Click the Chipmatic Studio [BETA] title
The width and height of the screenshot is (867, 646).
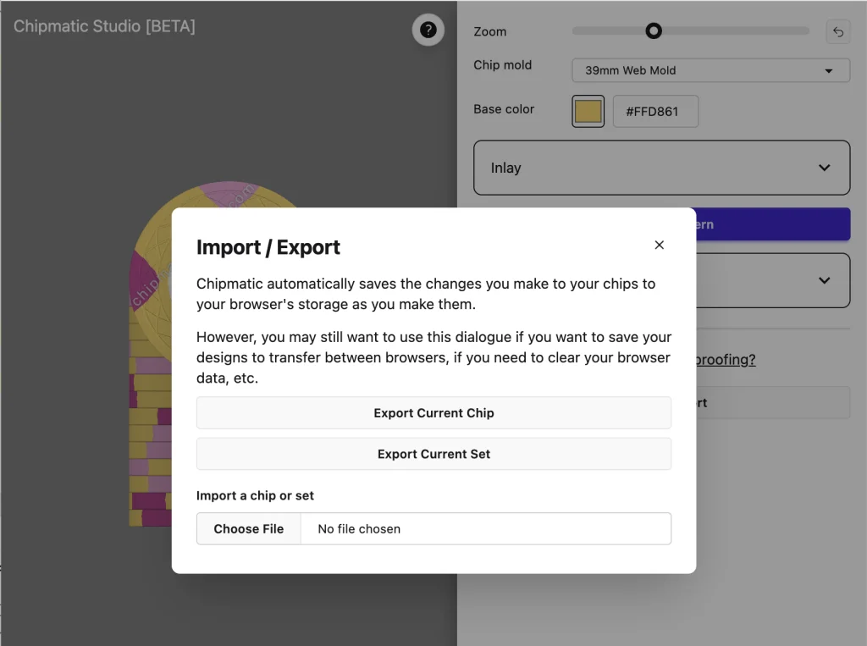click(x=104, y=26)
